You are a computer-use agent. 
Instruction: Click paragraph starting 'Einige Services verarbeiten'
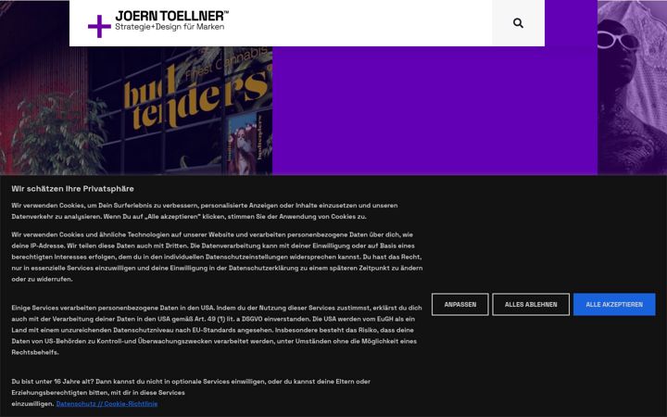pyautogui.click(x=217, y=330)
